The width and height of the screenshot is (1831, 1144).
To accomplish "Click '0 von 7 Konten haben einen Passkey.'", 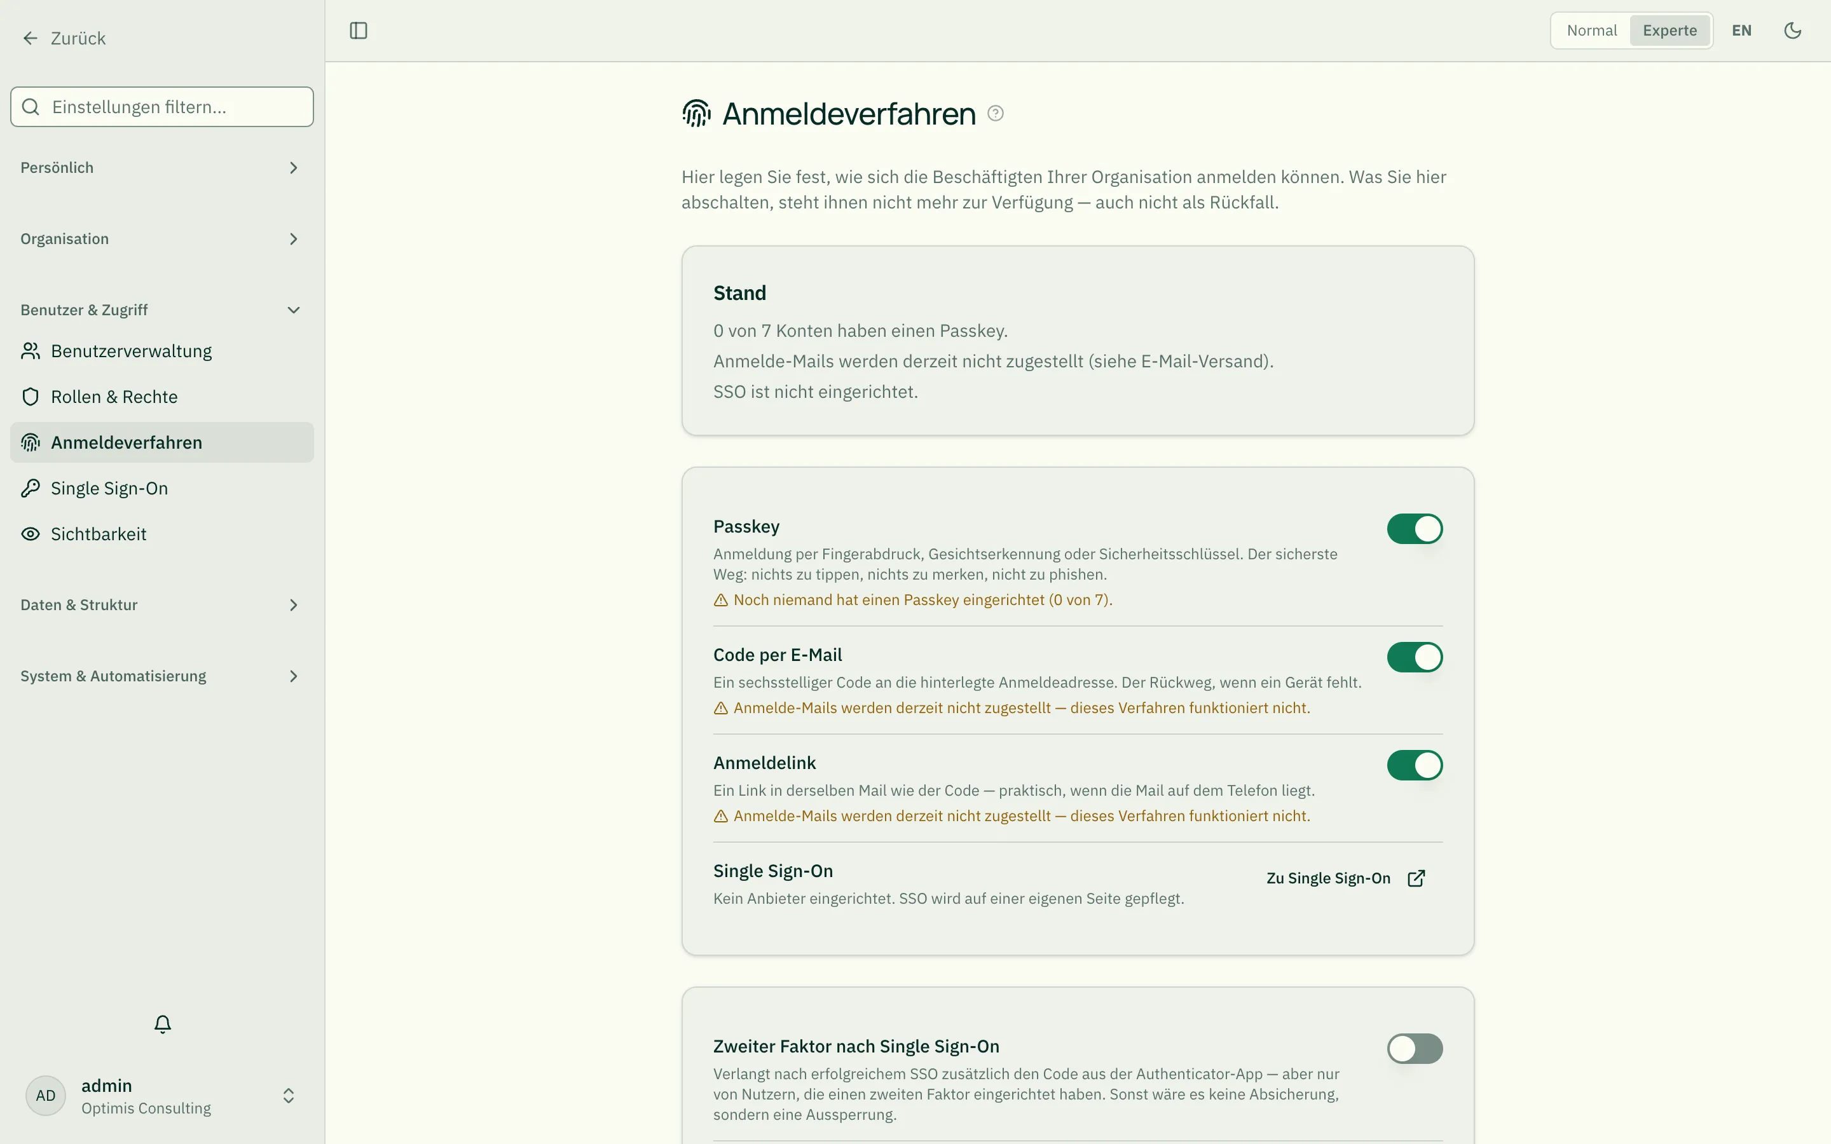I will coord(860,330).
